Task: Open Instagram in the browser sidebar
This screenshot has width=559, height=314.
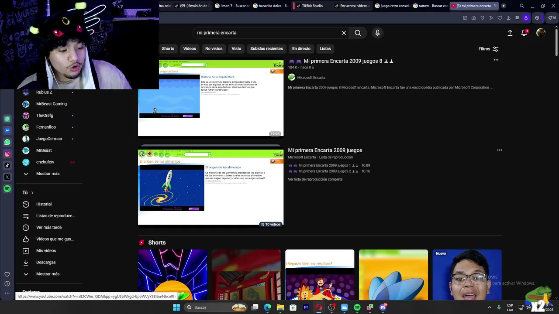Action: point(7,154)
